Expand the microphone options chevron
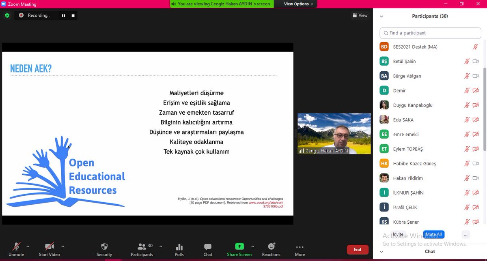Image resolution: width=487 pixels, height=261 pixels. [28, 246]
